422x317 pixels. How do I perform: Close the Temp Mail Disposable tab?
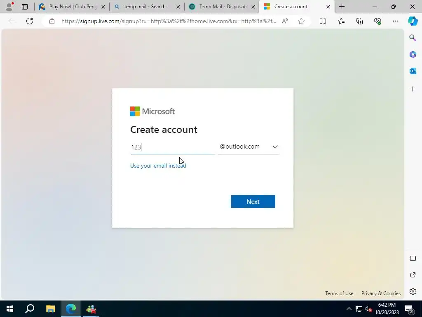(x=253, y=7)
